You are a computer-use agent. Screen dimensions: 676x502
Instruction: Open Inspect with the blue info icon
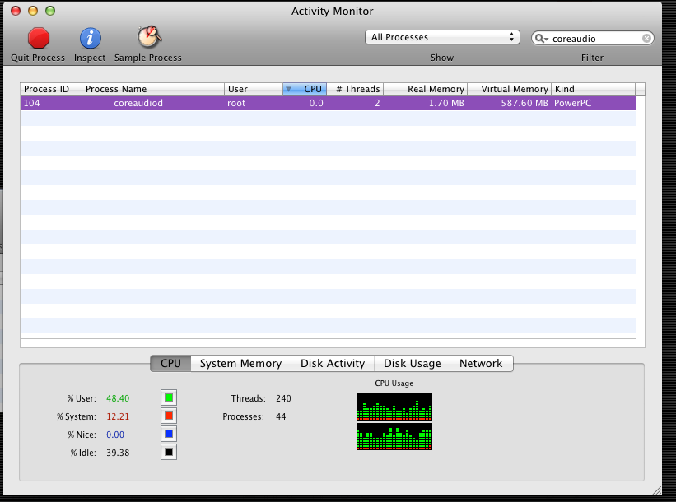click(x=90, y=38)
